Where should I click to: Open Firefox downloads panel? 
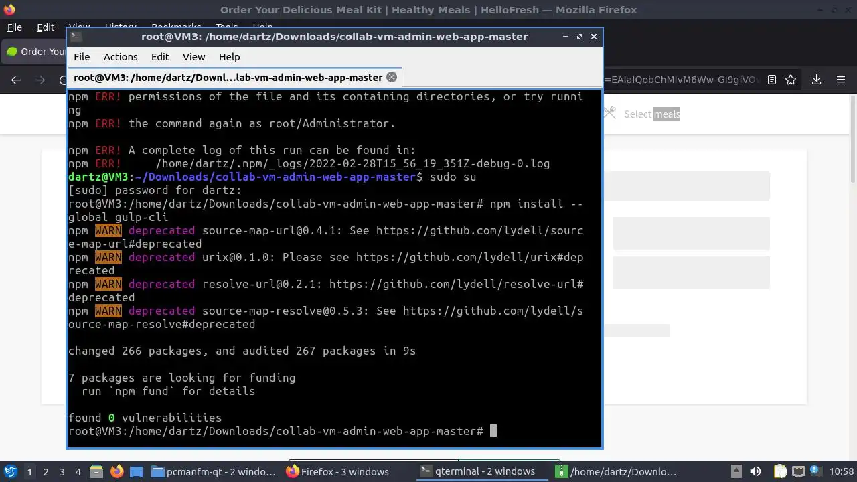816,80
